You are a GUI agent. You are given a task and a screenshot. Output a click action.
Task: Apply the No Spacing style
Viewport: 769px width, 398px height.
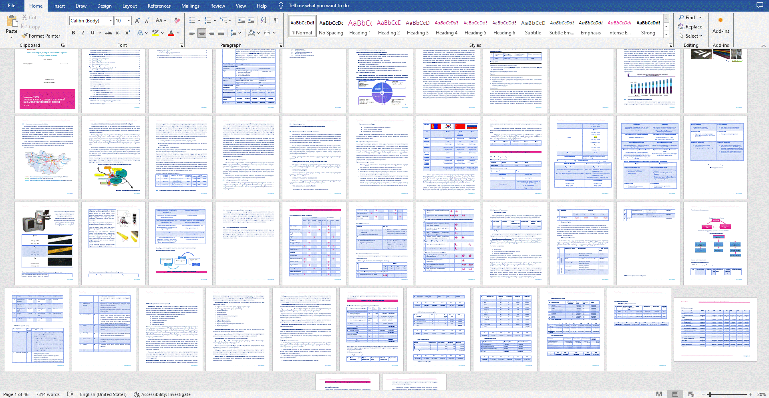tap(331, 27)
